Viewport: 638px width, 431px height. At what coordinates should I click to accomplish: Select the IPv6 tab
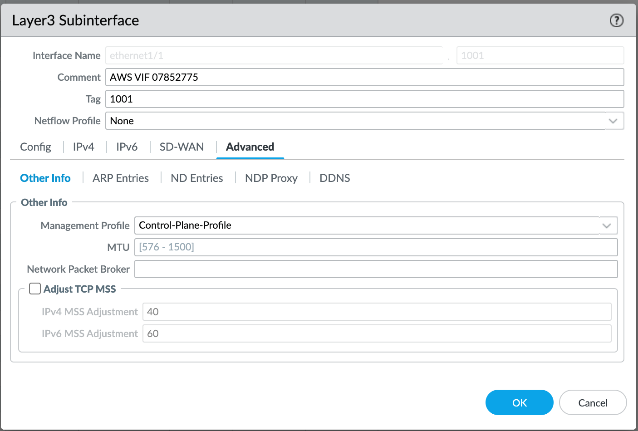(127, 147)
